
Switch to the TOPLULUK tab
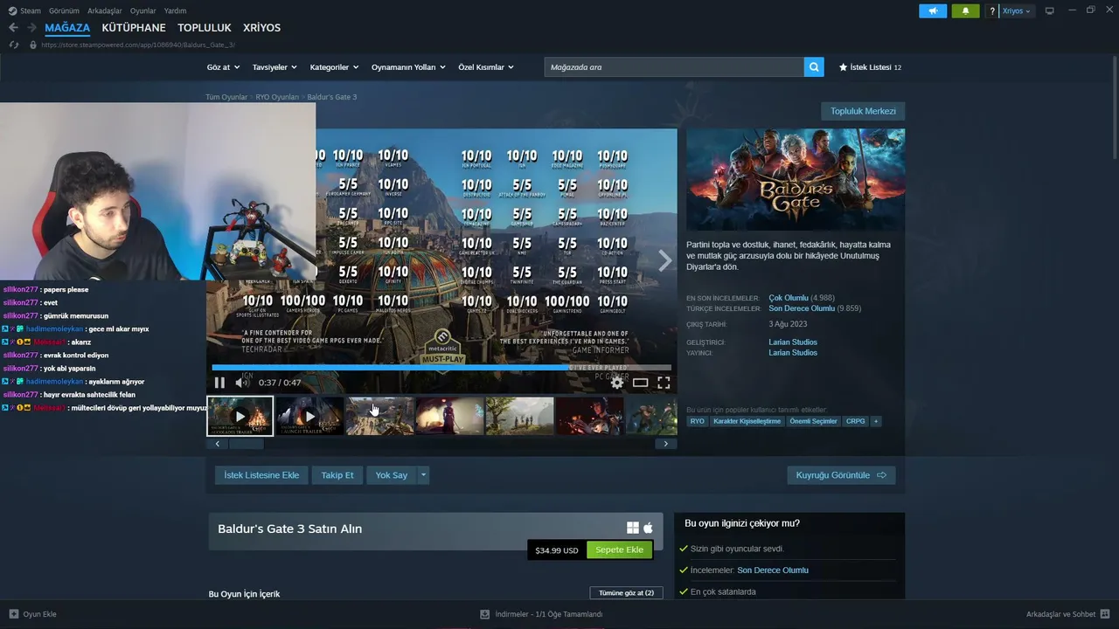tap(205, 28)
